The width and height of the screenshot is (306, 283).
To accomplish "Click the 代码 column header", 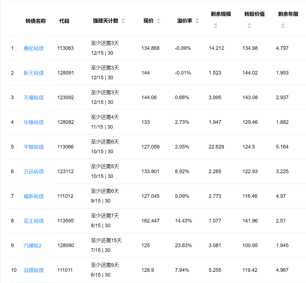I will (x=64, y=21).
